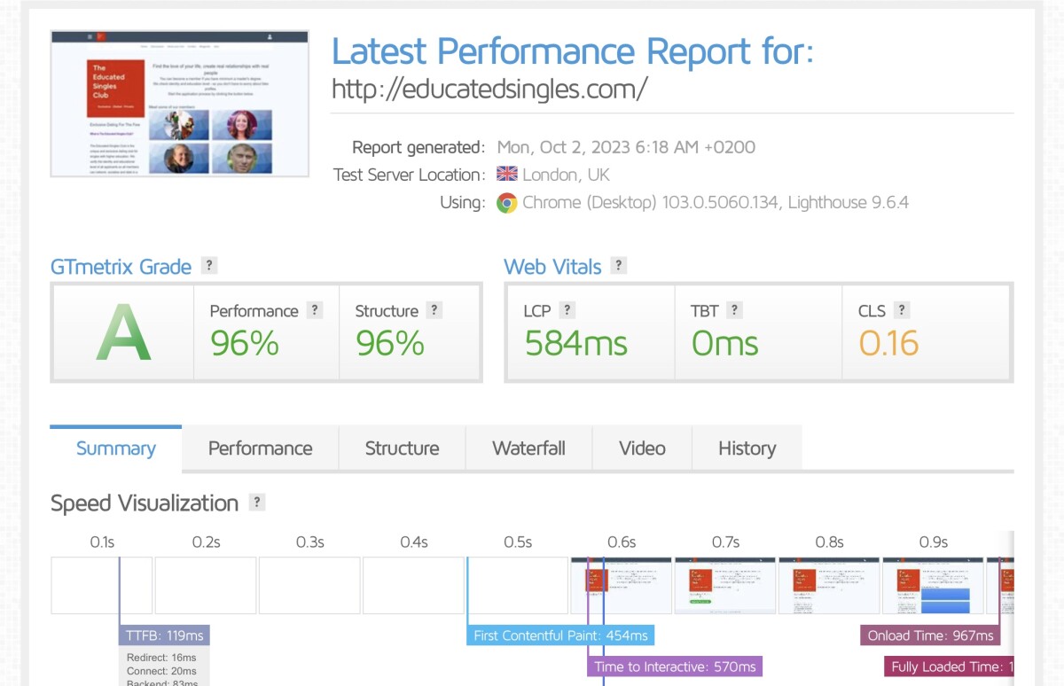Open the Waterfall tab
This screenshot has height=686, width=1064.
coord(528,448)
